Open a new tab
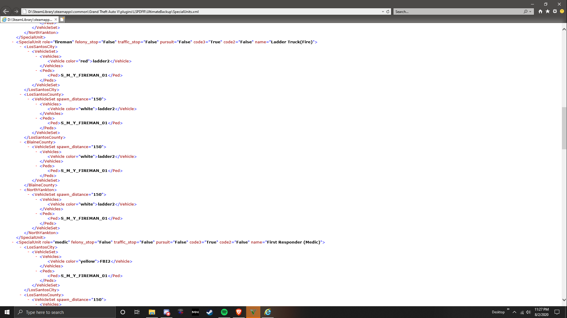 point(62,19)
